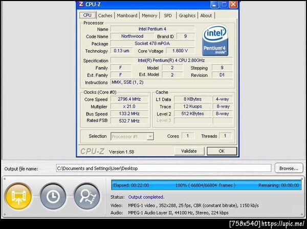This screenshot has width=307, height=229.
Task: Click the trace cache value '12 Kuops'
Action: [x=193, y=107]
